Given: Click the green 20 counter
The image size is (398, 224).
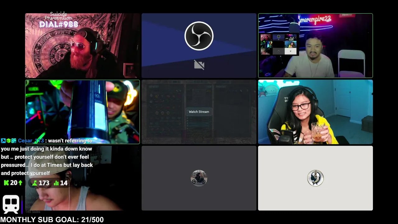Looking at the screenshot, I should (13, 183).
